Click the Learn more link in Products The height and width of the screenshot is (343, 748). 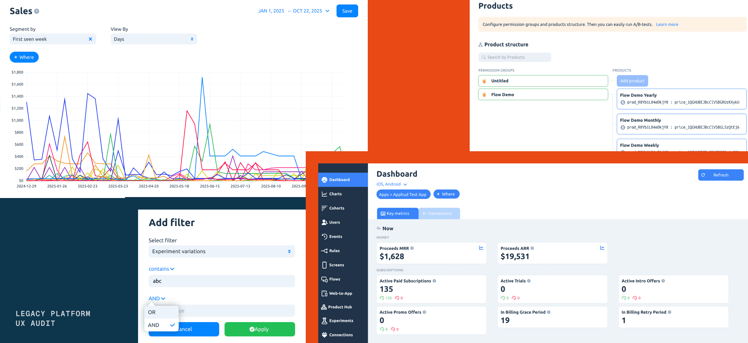point(667,24)
